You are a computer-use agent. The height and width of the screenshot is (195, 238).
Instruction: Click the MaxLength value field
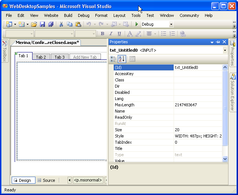coord(197,105)
